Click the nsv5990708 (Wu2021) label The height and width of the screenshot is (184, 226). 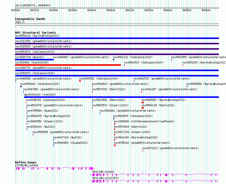30,57
